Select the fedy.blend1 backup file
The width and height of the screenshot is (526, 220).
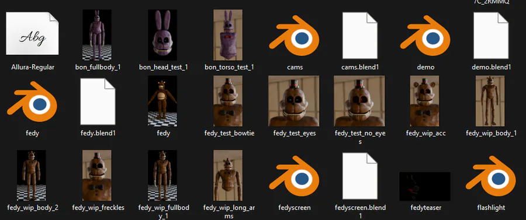[x=98, y=102]
